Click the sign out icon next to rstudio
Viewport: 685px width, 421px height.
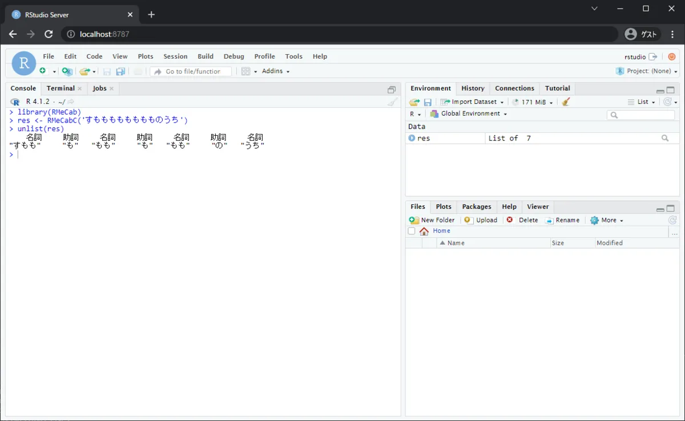pyautogui.click(x=653, y=56)
